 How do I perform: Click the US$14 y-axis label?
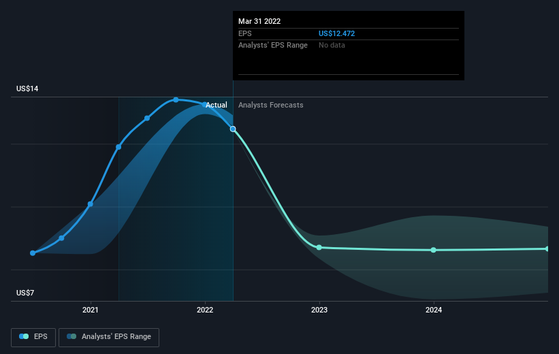click(x=27, y=88)
